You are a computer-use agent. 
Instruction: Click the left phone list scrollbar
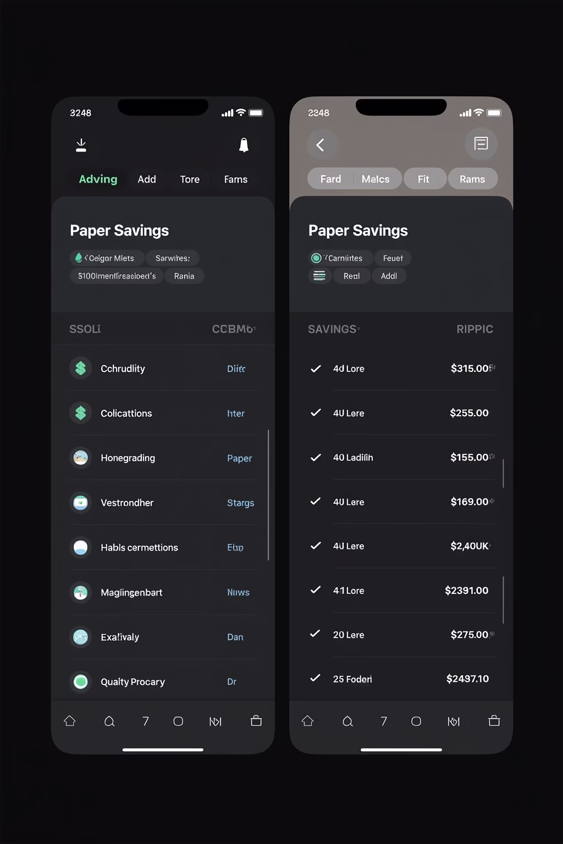[268, 495]
